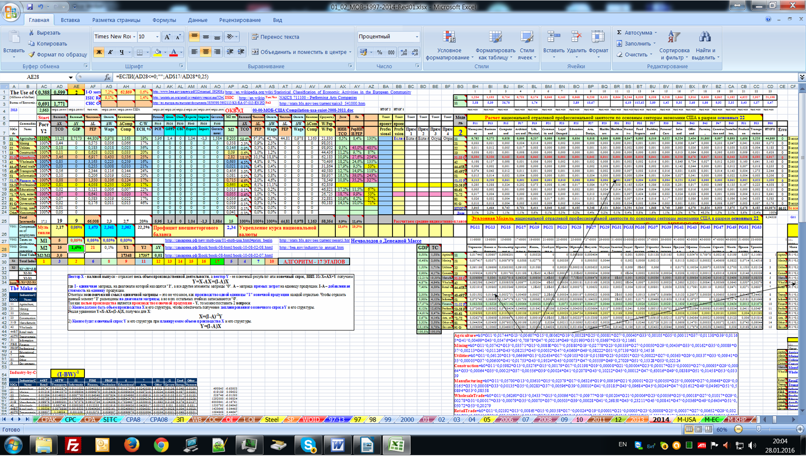This screenshot has width=806, height=456.
Task: Click the percent style icon
Action: point(380,52)
